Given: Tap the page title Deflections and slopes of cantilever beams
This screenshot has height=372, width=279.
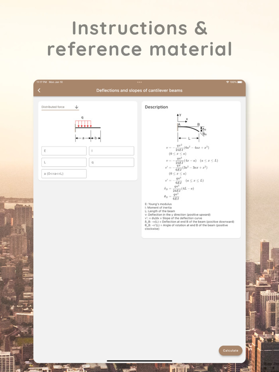Looking at the screenshot, I should click(x=139, y=90).
